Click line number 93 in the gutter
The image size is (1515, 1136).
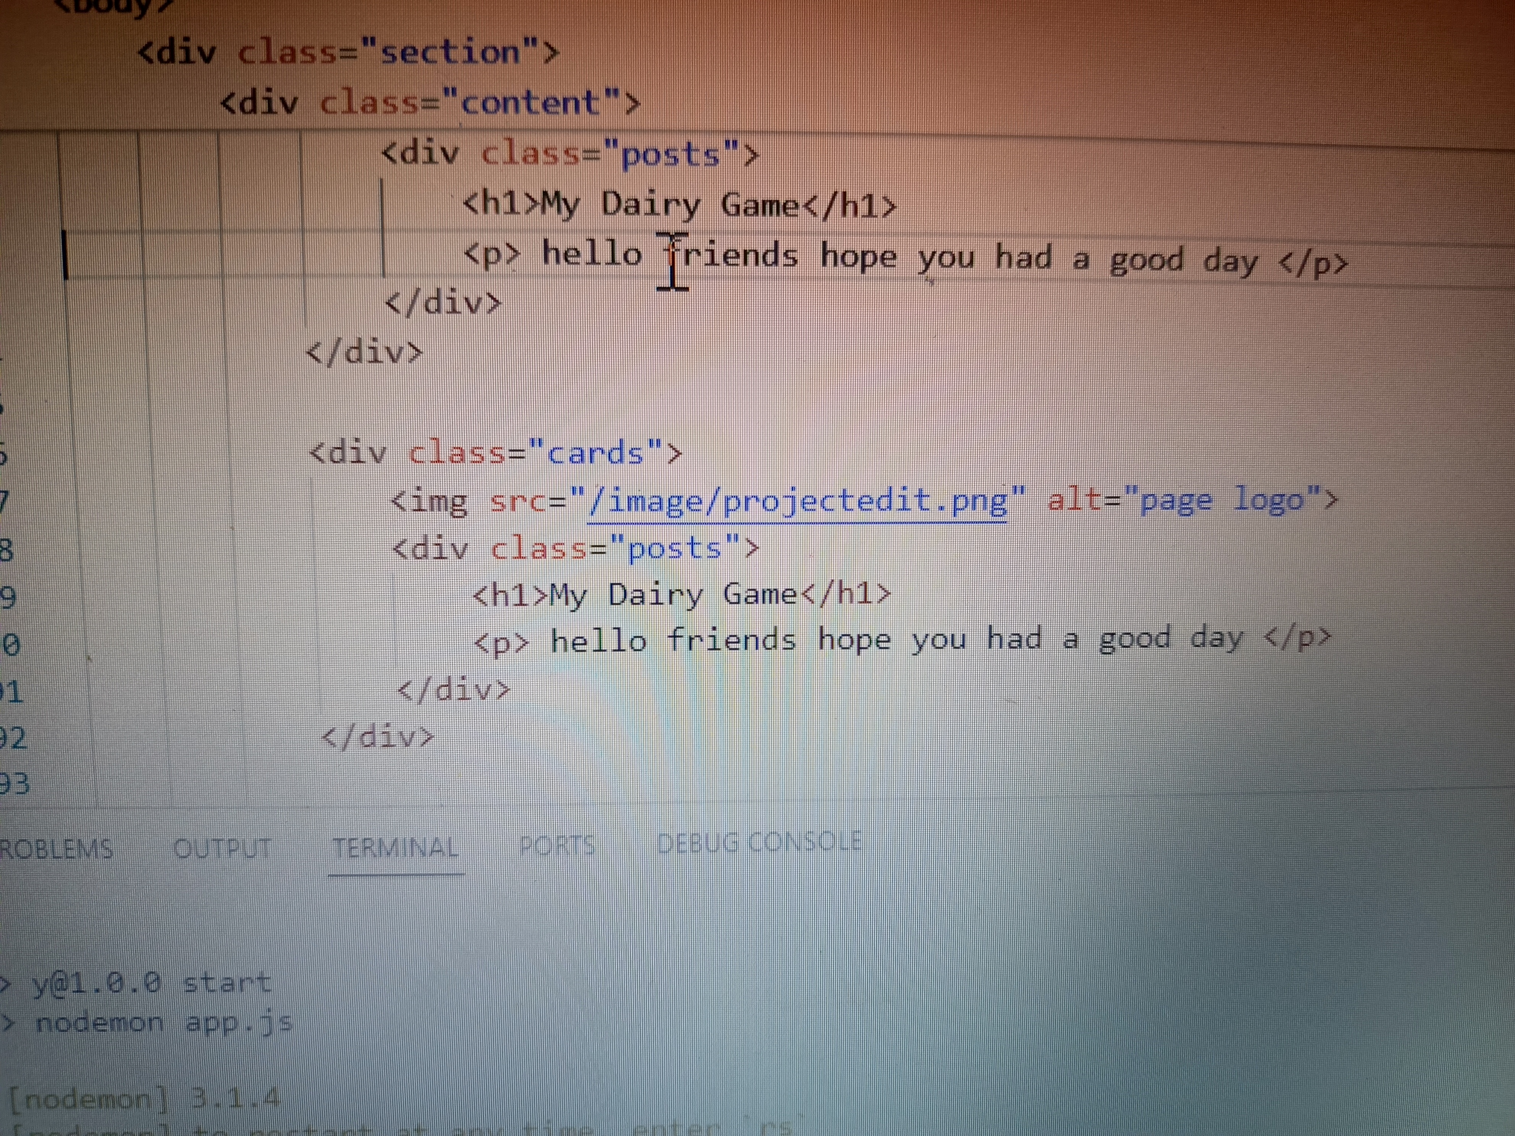click(15, 783)
